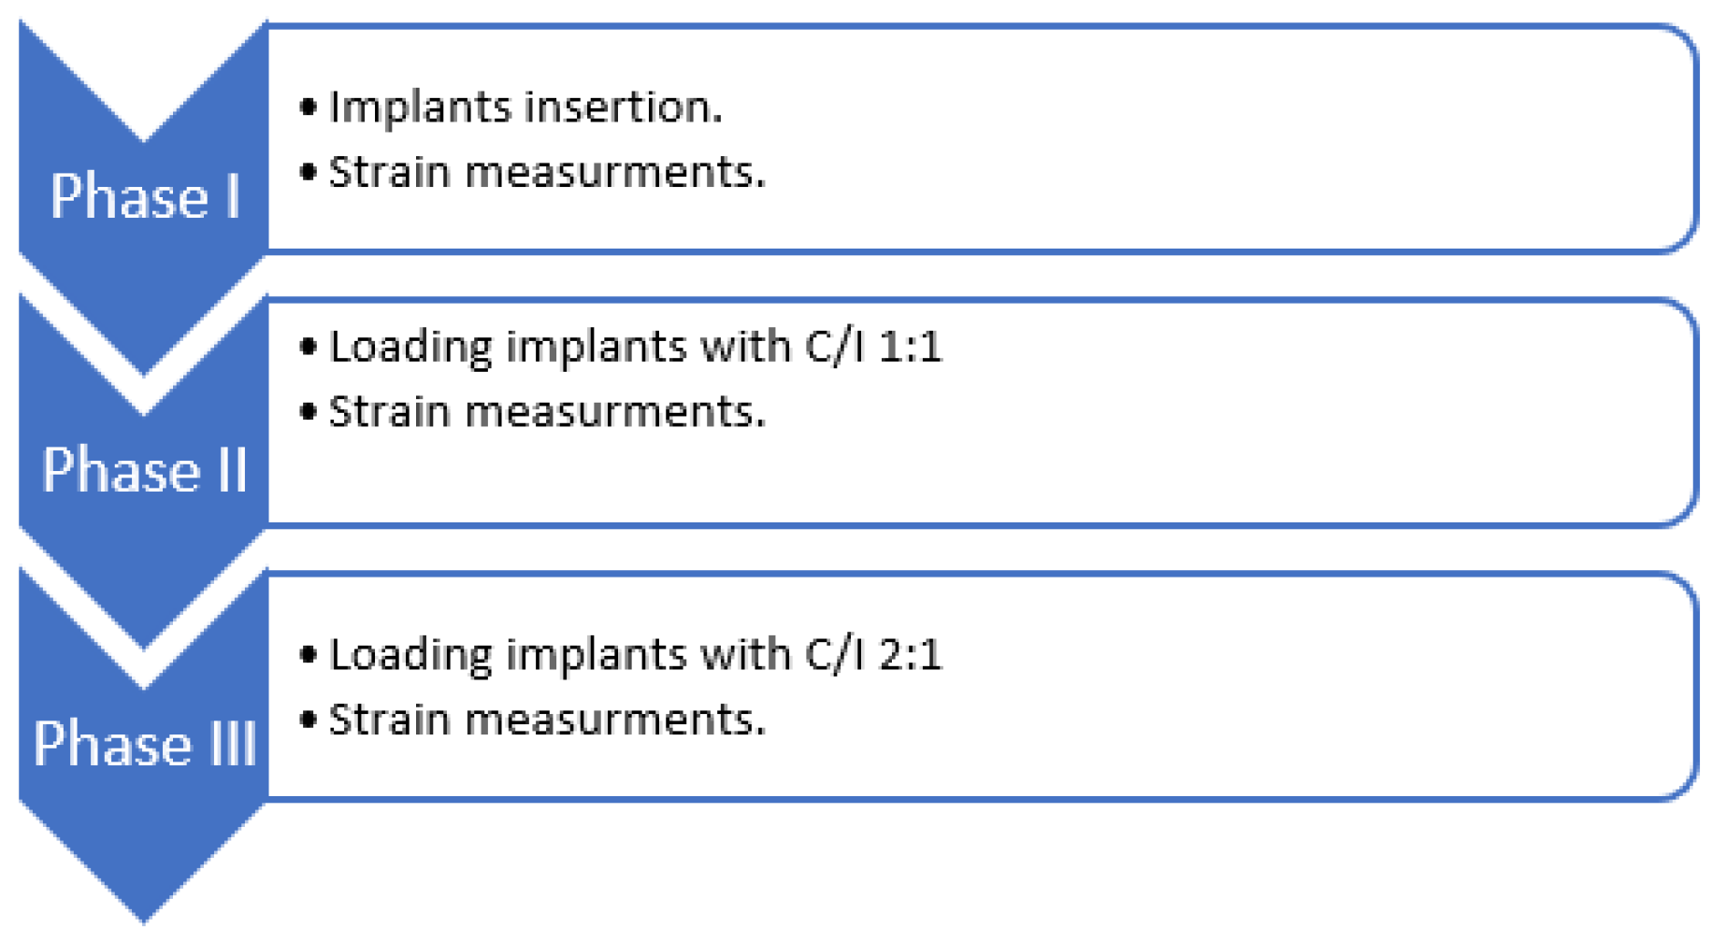The height and width of the screenshot is (941, 1726).
Task: Click the bullet before Phase I 'Strain measurments.'
Action: [x=309, y=173]
